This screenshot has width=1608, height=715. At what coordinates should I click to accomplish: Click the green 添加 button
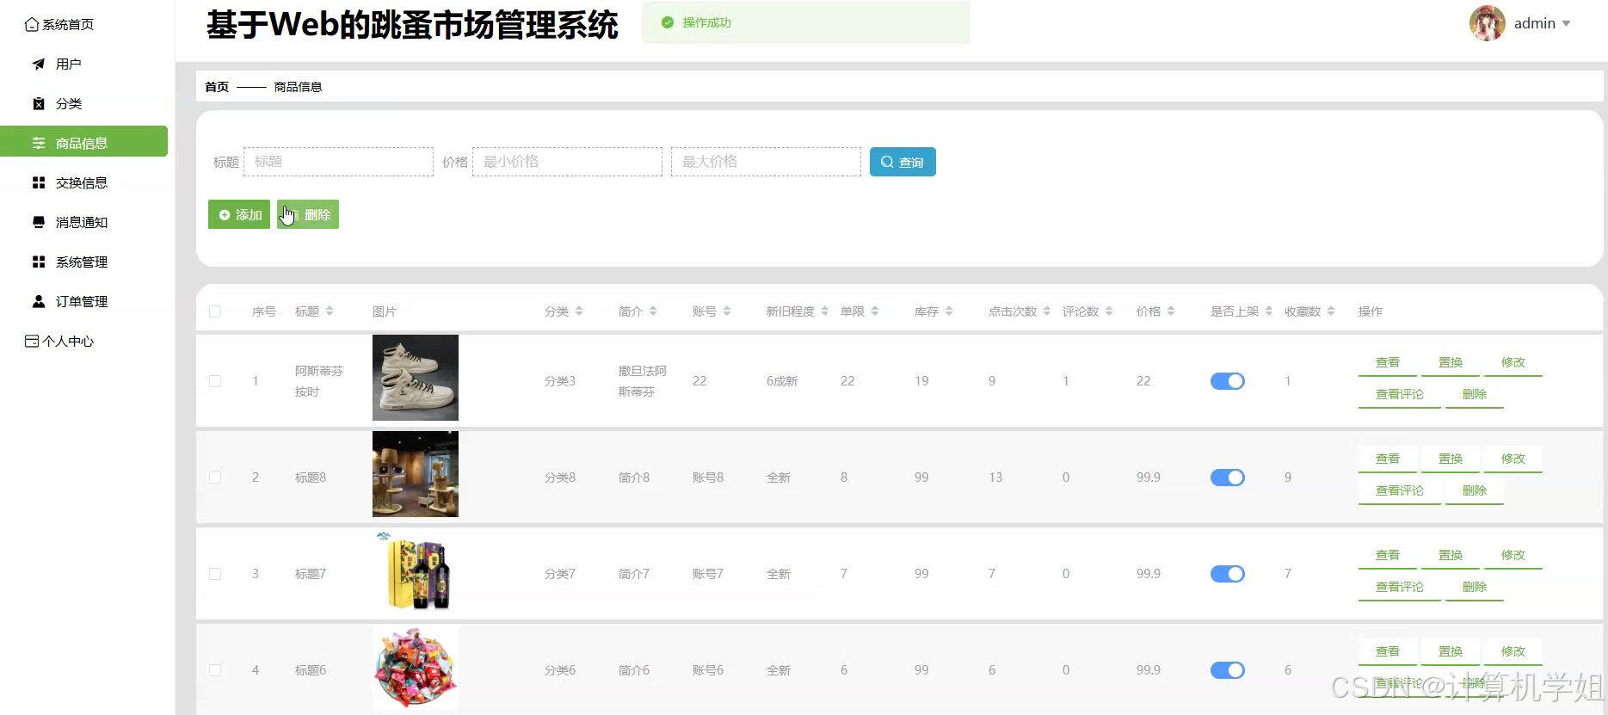(x=239, y=214)
